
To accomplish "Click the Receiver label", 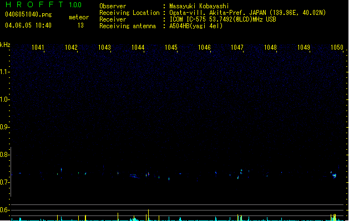I will (113, 19).
